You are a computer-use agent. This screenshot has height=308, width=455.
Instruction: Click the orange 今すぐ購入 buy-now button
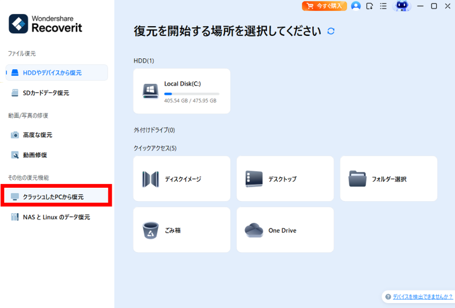click(324, 6)
